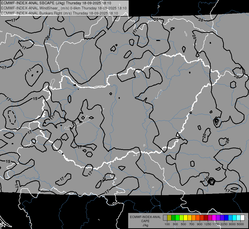The width and height of the screenshot is (249, 229).
Task: Select the gray legend swatch below 100
Action: point(165,218)
